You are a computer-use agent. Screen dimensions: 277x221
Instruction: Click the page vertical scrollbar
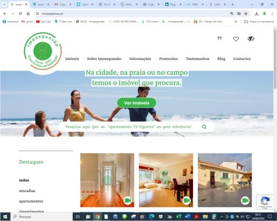coord(275,60)
